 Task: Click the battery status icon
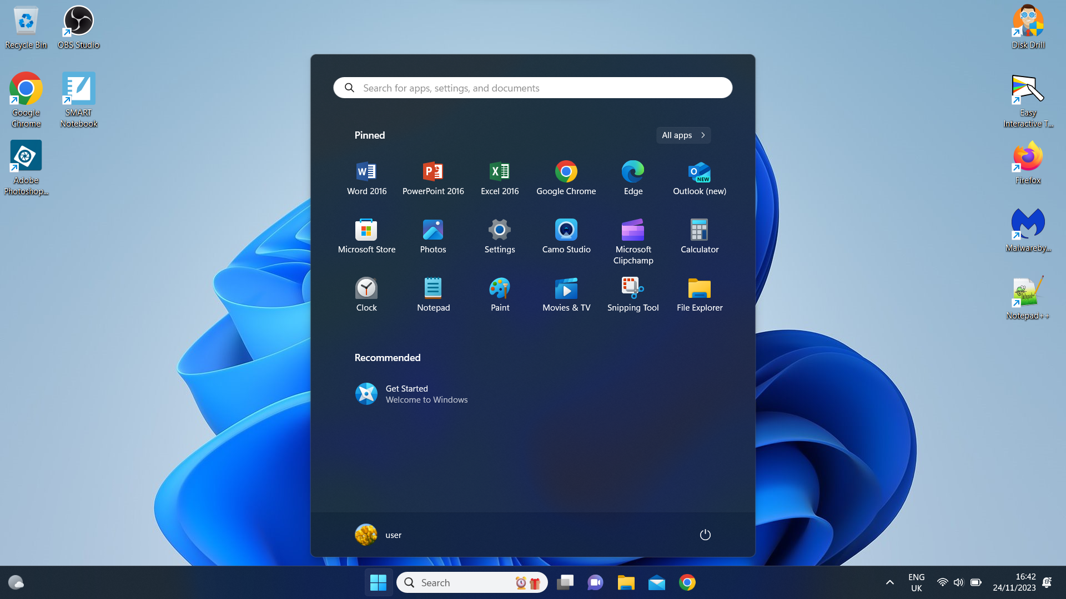(976, 582)
